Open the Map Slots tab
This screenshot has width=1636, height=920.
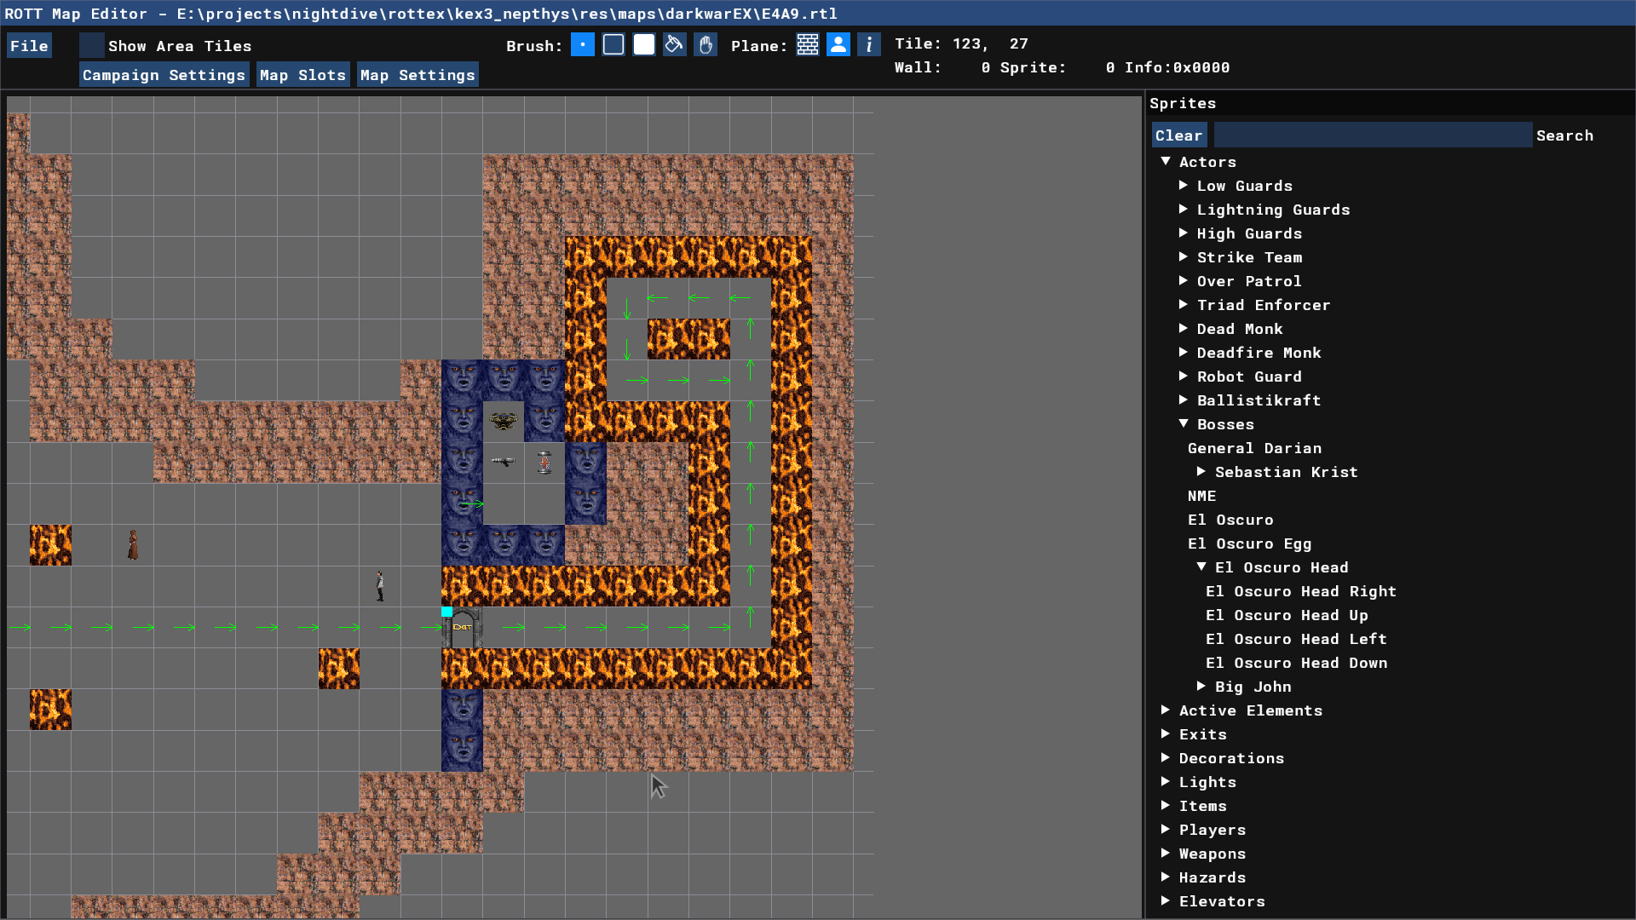click(302, 75)
